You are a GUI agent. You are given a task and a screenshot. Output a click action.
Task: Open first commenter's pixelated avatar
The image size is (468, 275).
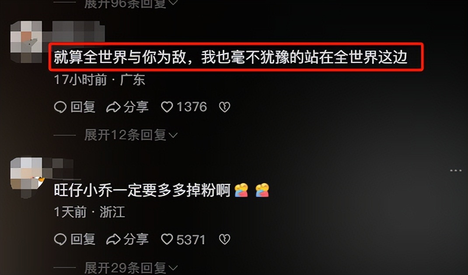pyautogui.click(x=26, y=42)
